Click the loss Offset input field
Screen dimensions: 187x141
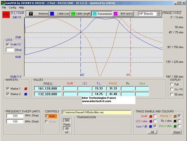click(x=10, y=50)
